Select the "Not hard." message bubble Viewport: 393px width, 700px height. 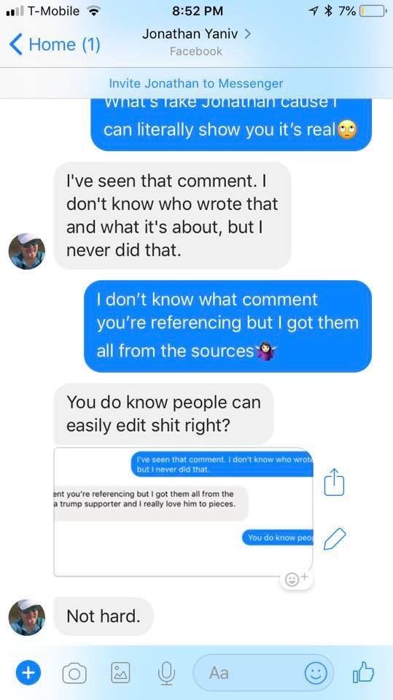(x=104, y=617)
